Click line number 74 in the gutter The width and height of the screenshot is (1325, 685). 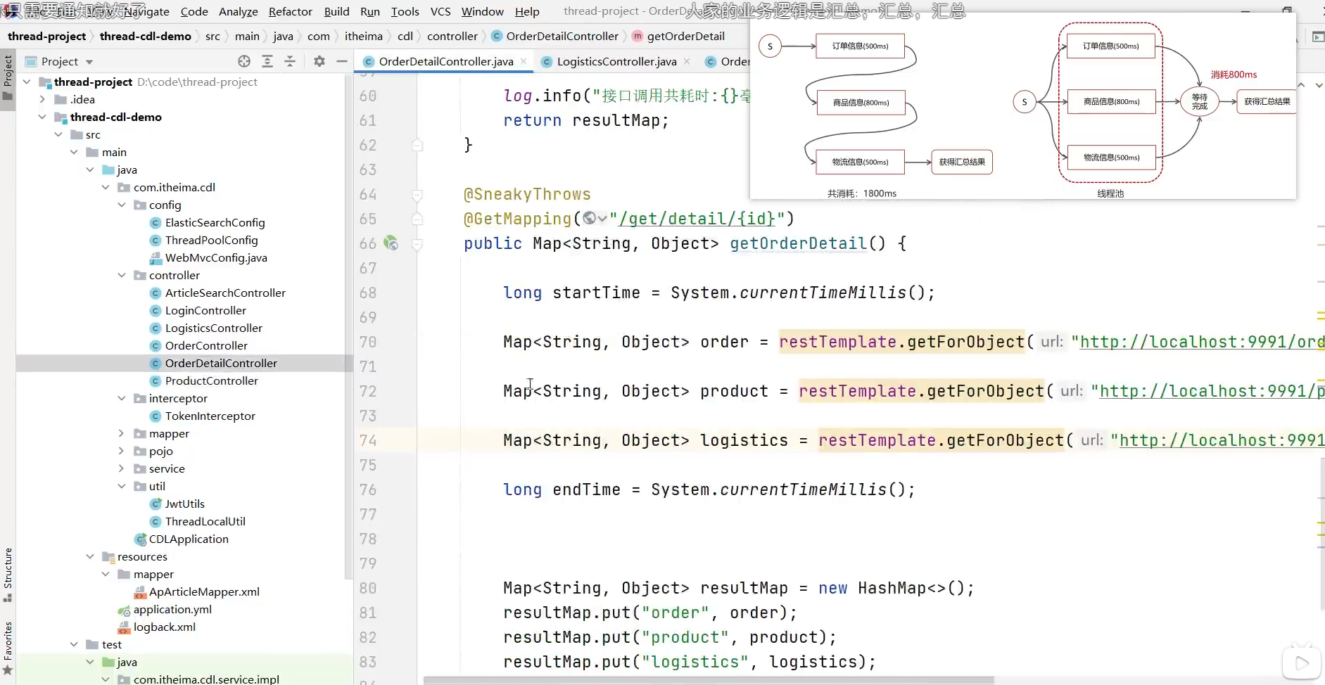(x=368, y=440)
